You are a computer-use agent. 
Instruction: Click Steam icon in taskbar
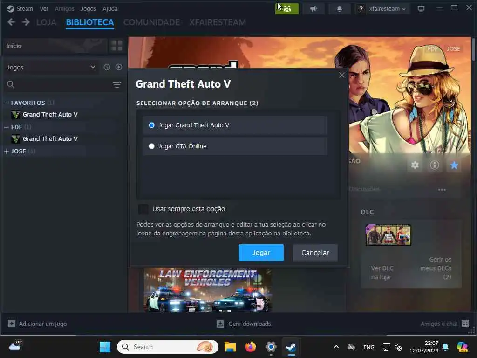[x=291, y=347]
